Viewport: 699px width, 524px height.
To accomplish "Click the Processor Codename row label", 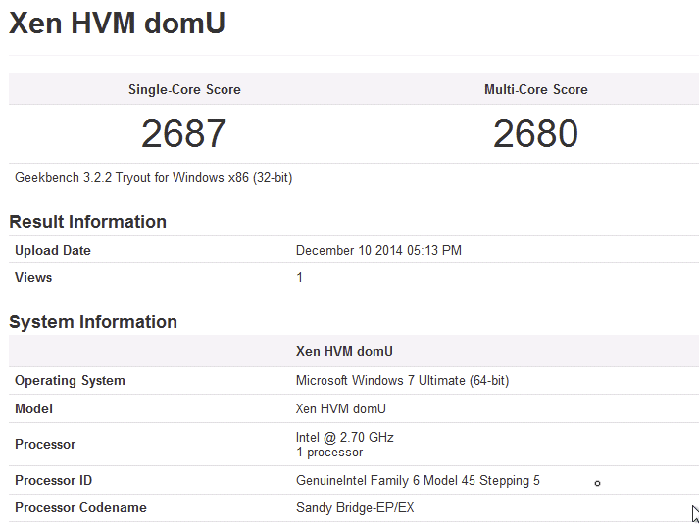I will (x=80, y=508).
